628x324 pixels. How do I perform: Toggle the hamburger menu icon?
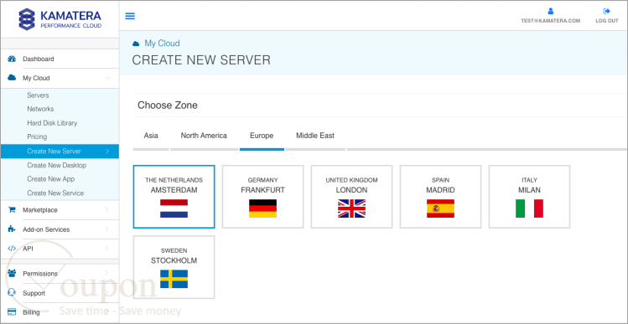[x=130, y=16]
